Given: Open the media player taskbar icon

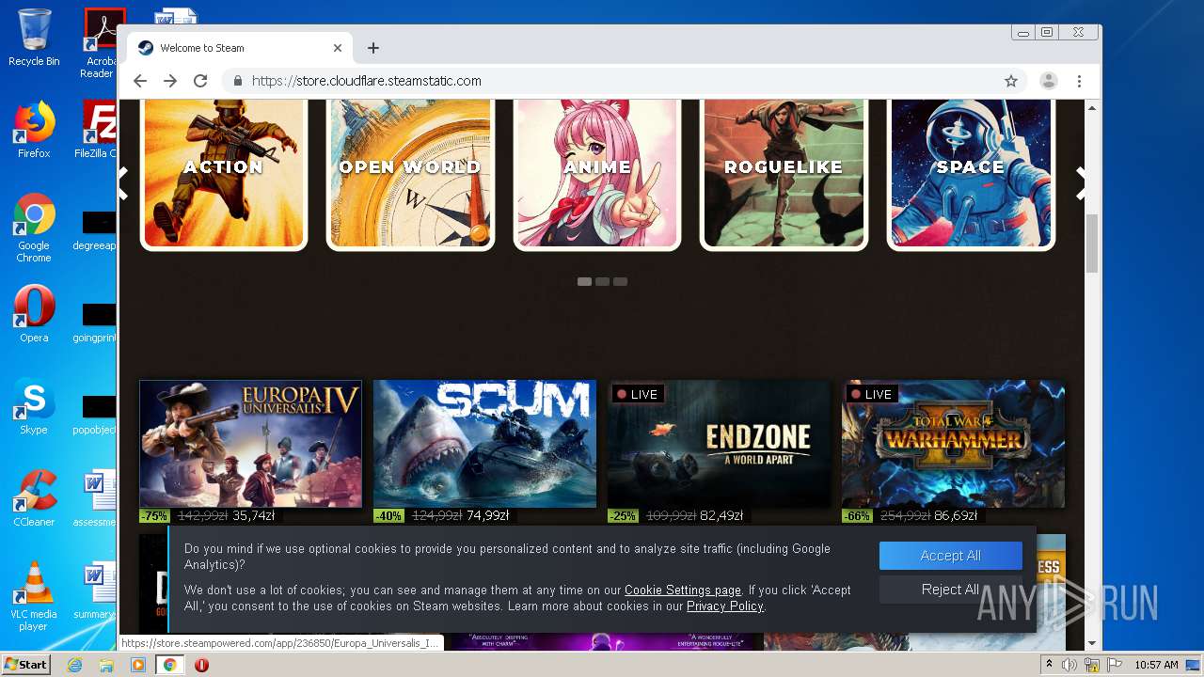Looking at the screenshot, I should click(x=138, y=665).
